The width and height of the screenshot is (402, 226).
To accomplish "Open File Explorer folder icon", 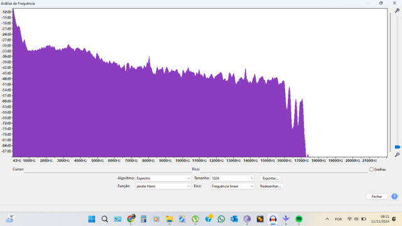I will pyautogui.click(x=169, y=219).
